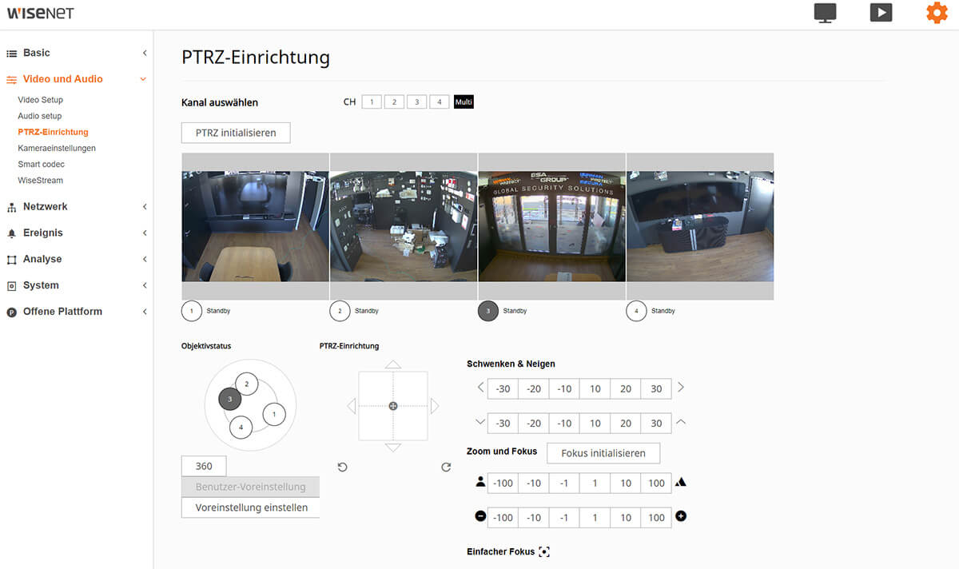The width and height of the screenshot is (959, 569).
Task: Open Kameraeinstellungen in the sidebar
Action: pyautogui.click(x=57, y=149)
